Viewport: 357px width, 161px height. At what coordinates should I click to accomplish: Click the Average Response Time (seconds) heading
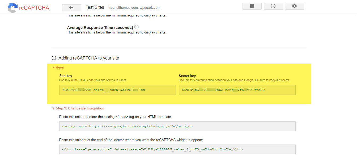click(x=100, y=28)
